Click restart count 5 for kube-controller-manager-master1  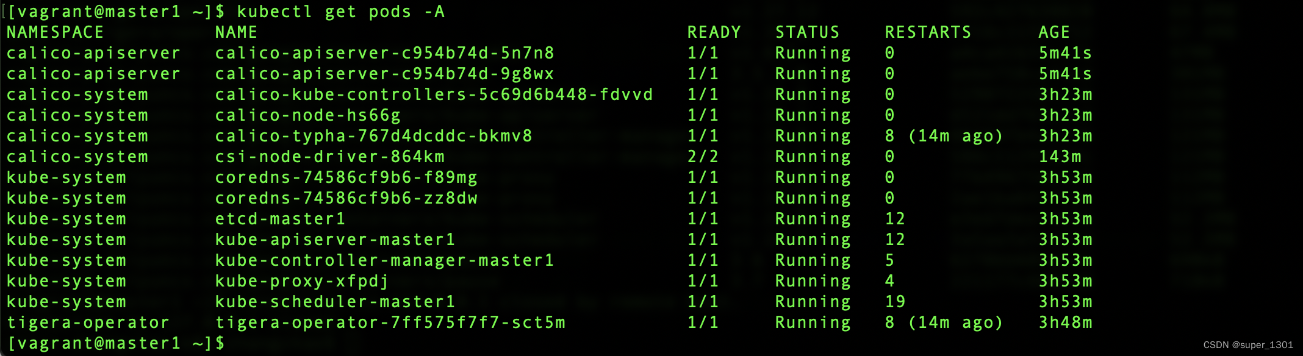pos(890,260)
